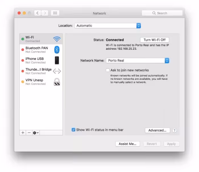Click the red Bluetooth PAN status dot
This screenshot has height=172, width=199.
23,50
